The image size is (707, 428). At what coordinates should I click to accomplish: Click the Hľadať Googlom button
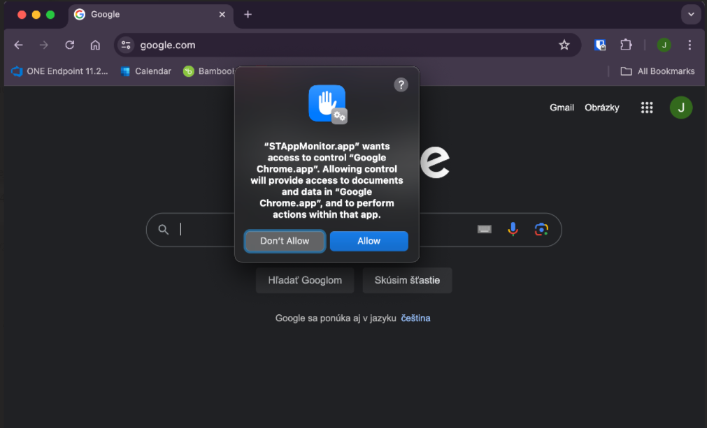[x=305, y=281]
